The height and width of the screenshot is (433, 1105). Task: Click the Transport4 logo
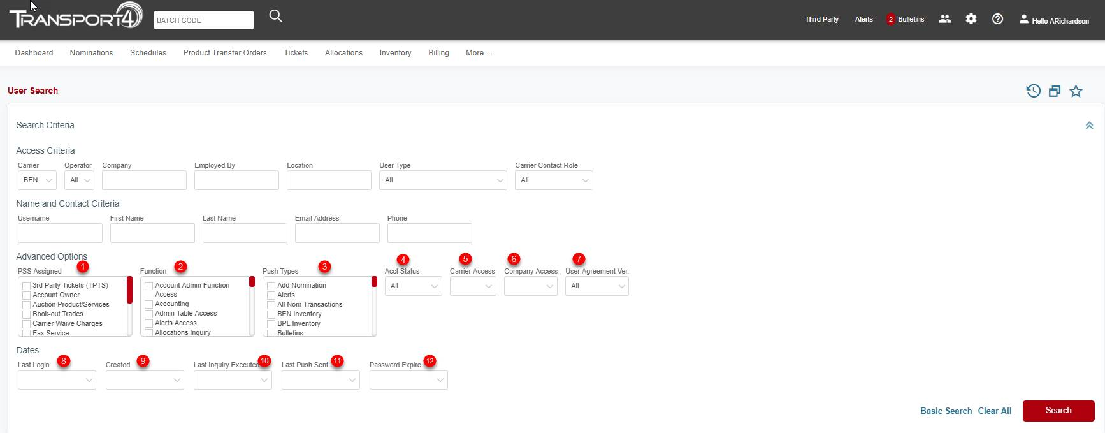tap(75, 18)
